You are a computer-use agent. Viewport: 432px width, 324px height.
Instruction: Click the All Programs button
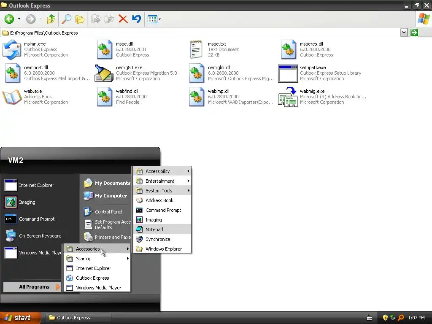(32, 287)
